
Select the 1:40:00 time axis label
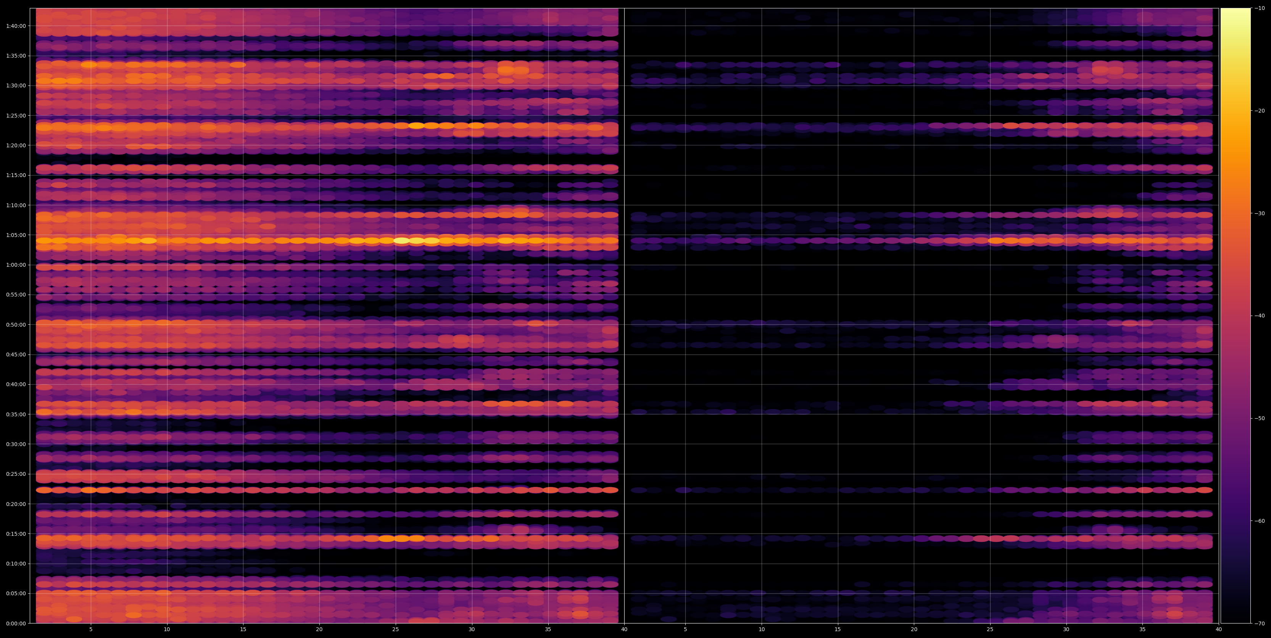pyautogui.click(x=16, y=26)
